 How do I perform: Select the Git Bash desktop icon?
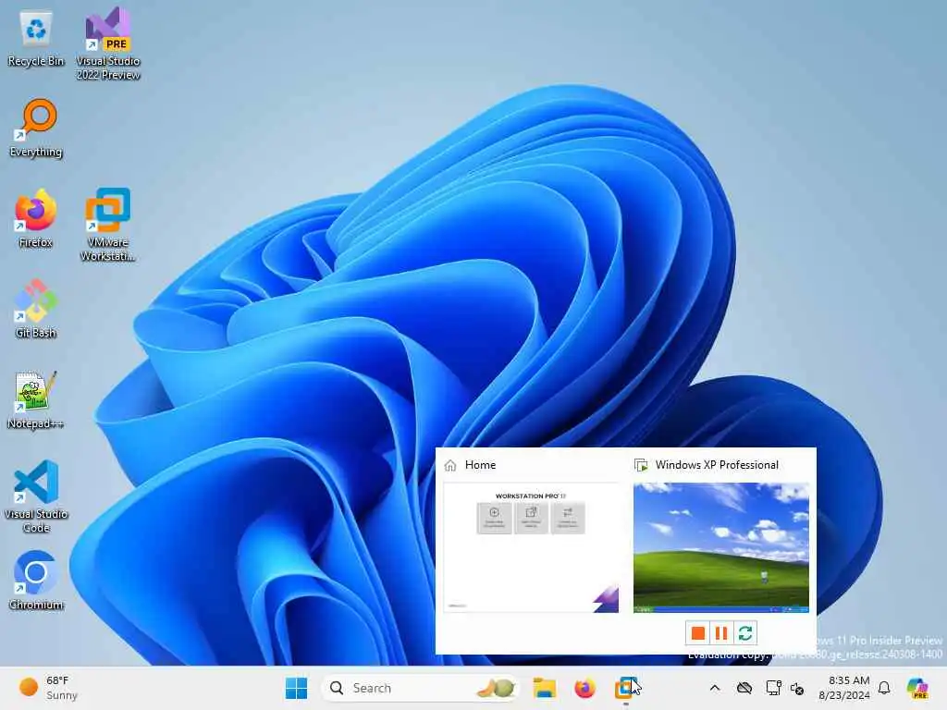pos(36,309)
